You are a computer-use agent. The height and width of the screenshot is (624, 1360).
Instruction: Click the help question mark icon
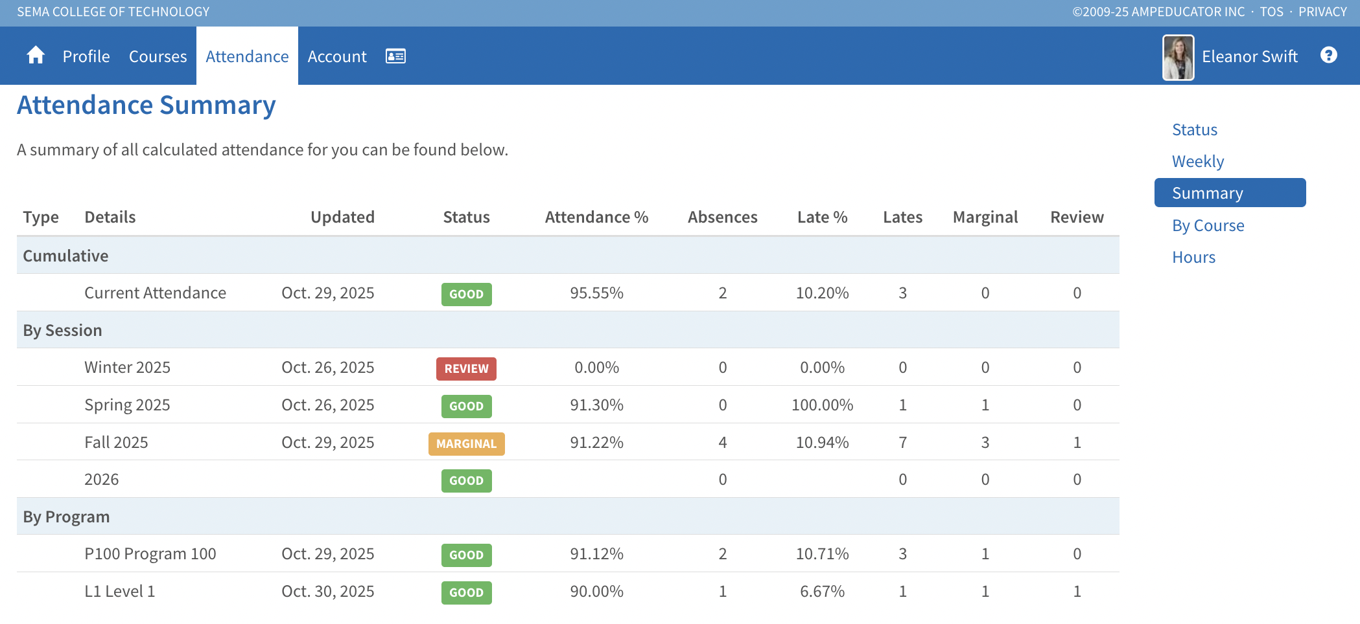tap(1328, 56)
